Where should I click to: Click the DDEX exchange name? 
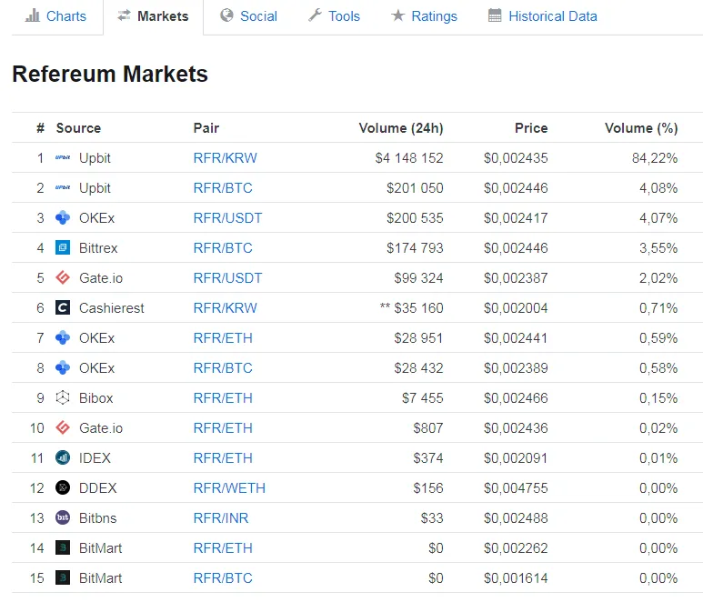pyautogui.click(x=97, y=487)
